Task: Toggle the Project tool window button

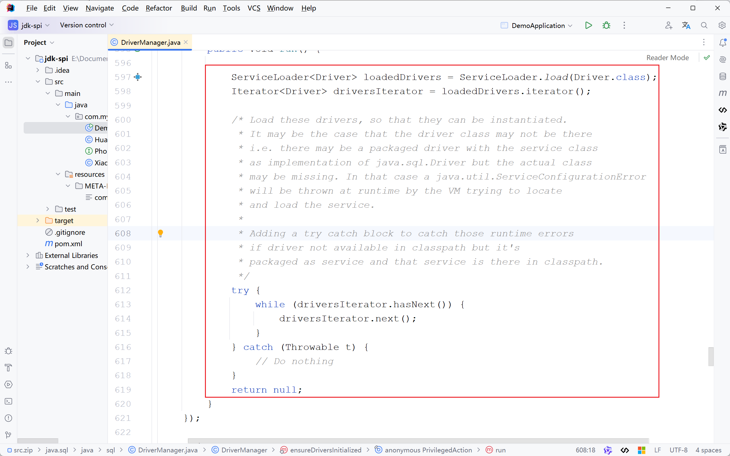Action: (x=8, y=42)
